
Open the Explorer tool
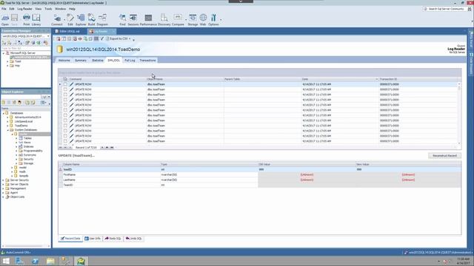pyautogui.click(x=81, y=20)
